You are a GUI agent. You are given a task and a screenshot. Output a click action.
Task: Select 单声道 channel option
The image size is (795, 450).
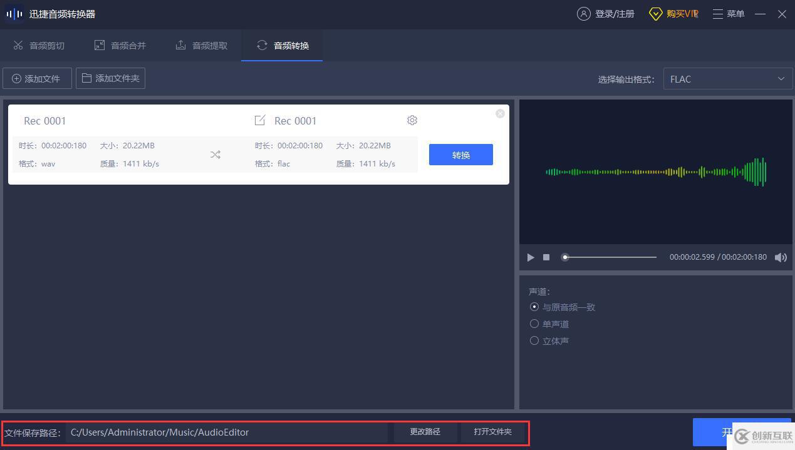coord(549,324)
